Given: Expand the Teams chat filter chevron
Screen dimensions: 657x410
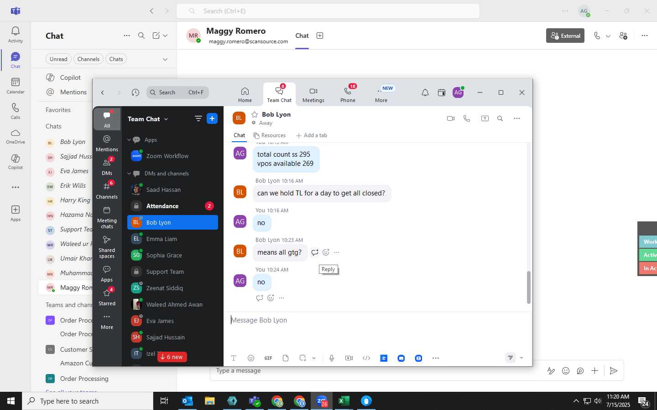Looking at the screenshot, I should point(165,59).
